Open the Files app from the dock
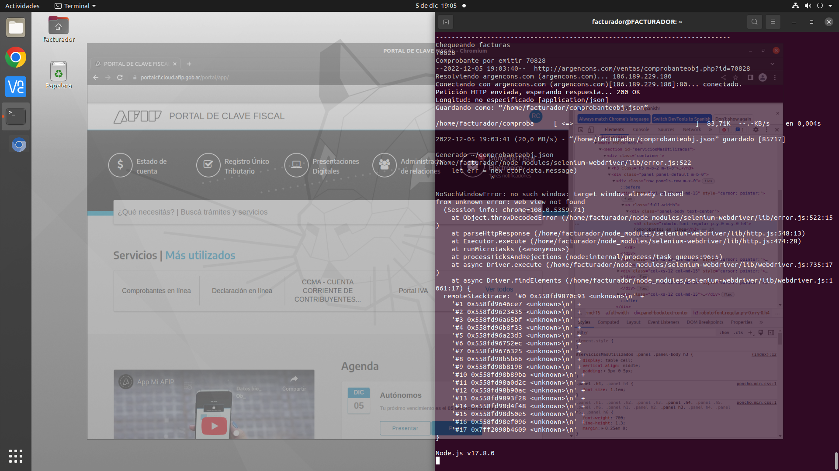The height and width of the screenshot is (471, 839). tap(16, 28)
